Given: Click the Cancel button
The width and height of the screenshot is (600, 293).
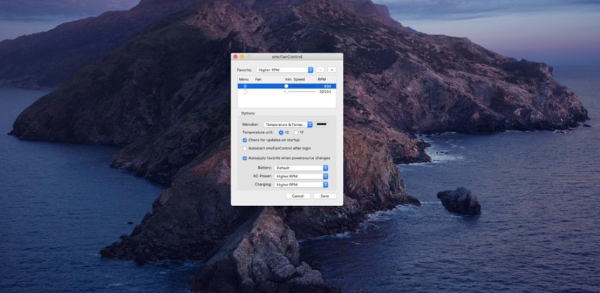Looking at the screenshot, I should (x=297, y=196).
